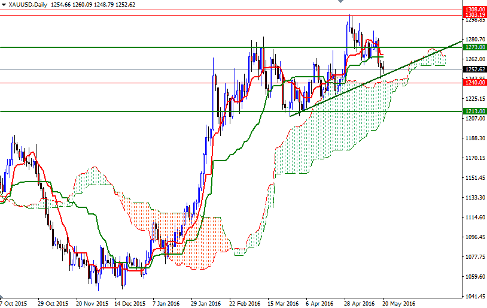Click the chart shift marker triangle at top
Viewport: 487px width, 308px height.
340,2
